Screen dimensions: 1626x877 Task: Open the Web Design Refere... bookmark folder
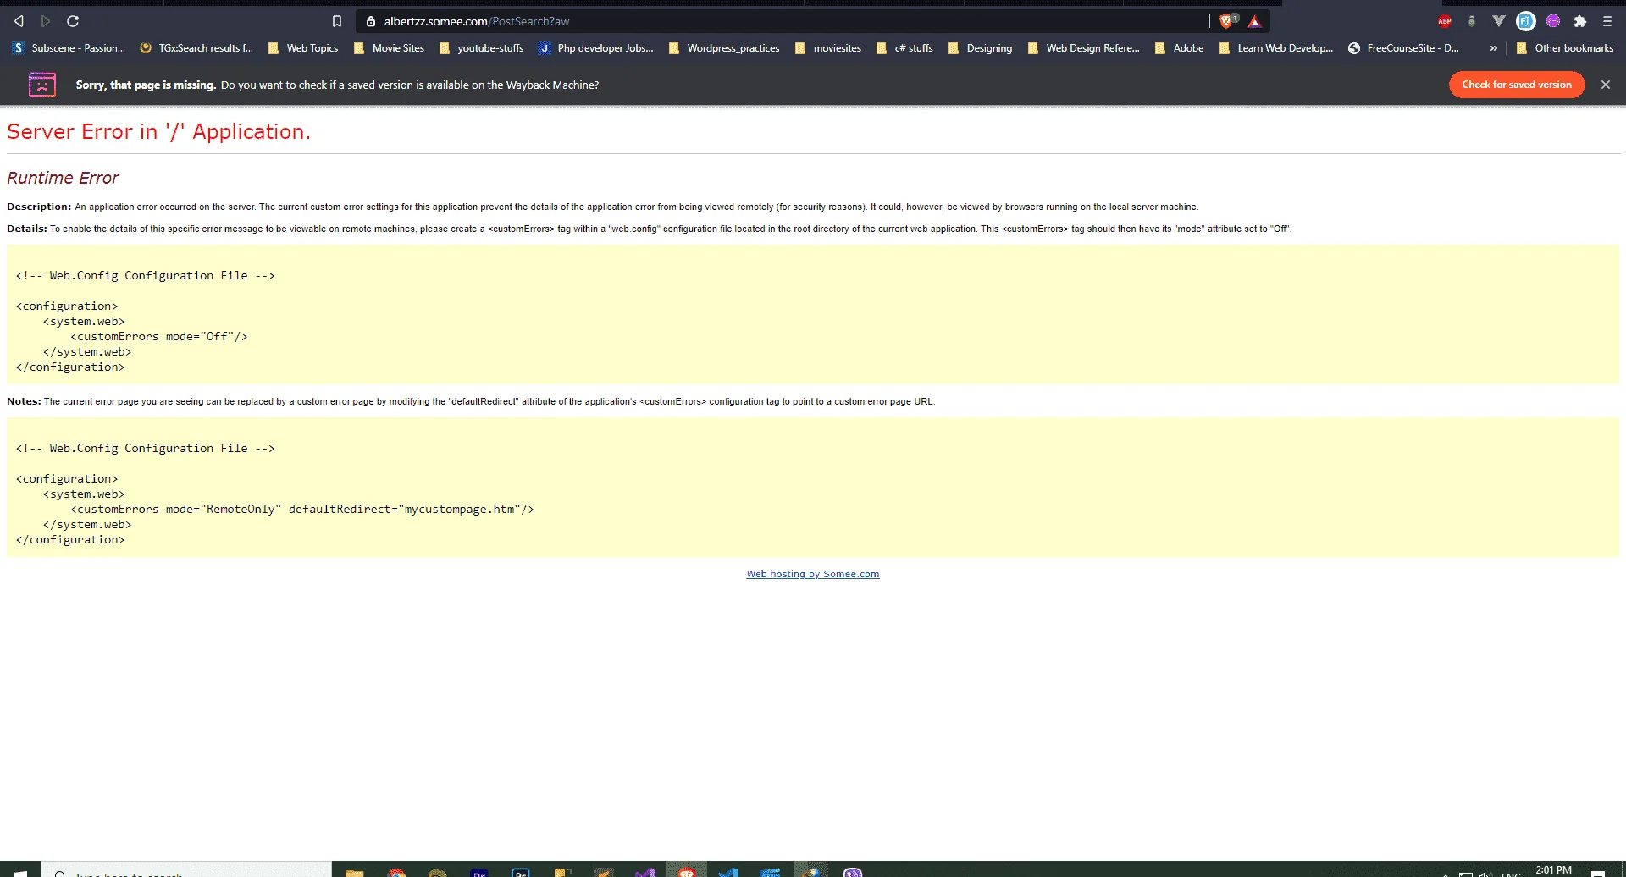pyautogui.click(x=1084, y=48)
